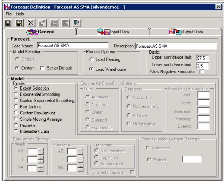Click the greyed list-with-column toolbar icon
This screenshot has width=224, height=181.
click(x=54, y=23)
